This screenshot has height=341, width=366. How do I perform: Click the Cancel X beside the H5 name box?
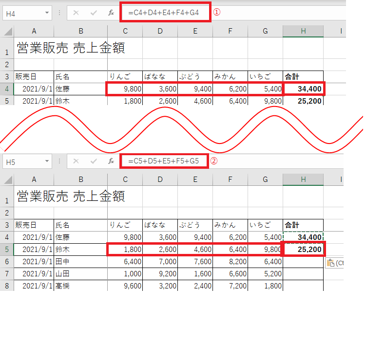[x=76, y=161]
